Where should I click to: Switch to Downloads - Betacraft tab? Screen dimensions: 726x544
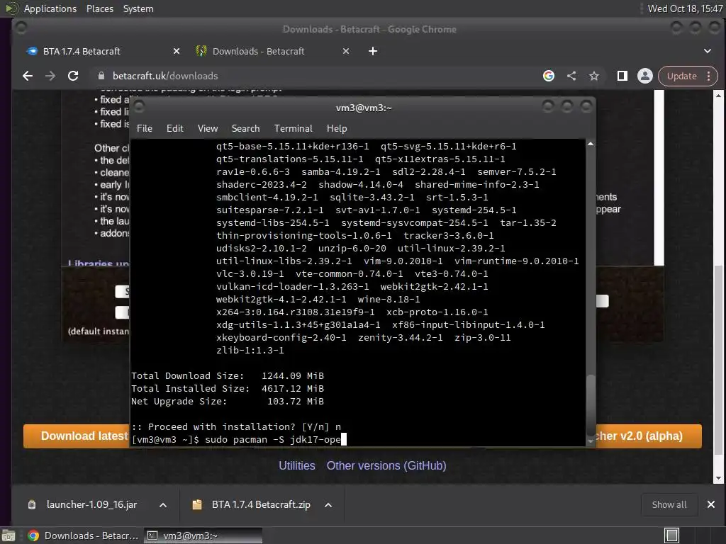tap(272, 51)
